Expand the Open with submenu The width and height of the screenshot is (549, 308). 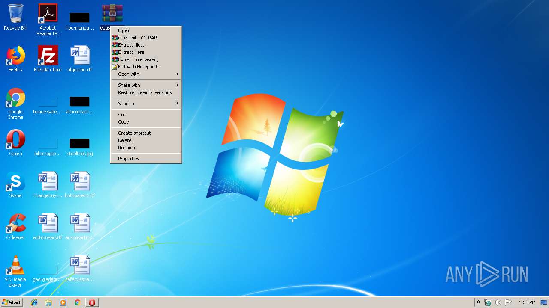click(x=146, y=74)
